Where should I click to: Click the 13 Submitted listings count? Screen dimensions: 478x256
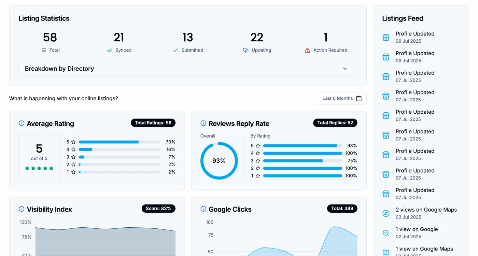pyautogui.click(x=188, y=37)
